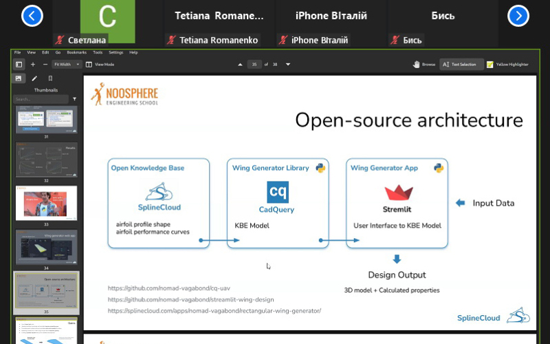Click muted microphone icon next to iPhone Віталій
This screenshot has height=344, width=550.
coord(283,40)
